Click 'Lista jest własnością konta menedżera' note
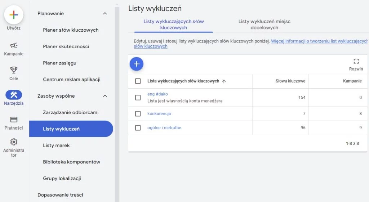Screen dimensions: 369x202 click(x=185, y=101)
